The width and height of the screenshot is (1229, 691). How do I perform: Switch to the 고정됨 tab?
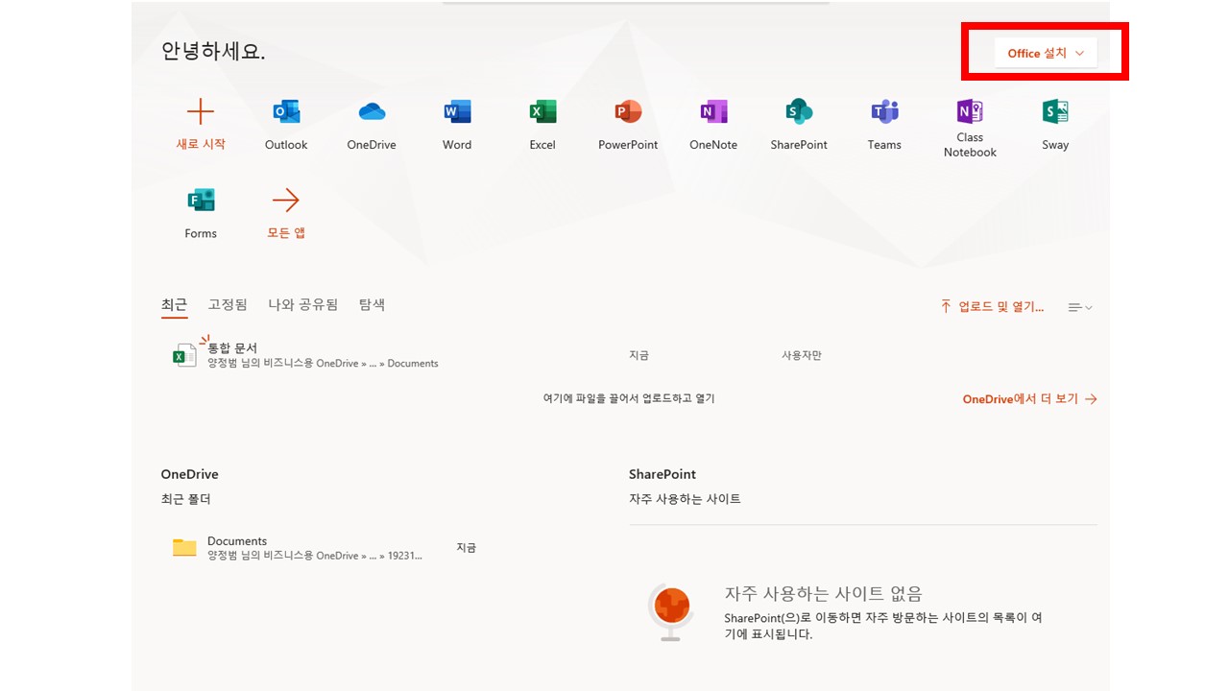pyautogui.click(x=228, y=304)
